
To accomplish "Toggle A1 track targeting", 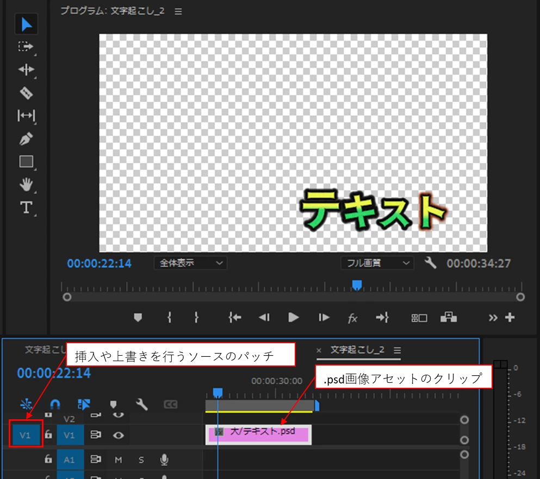I will tap(70, 460).
